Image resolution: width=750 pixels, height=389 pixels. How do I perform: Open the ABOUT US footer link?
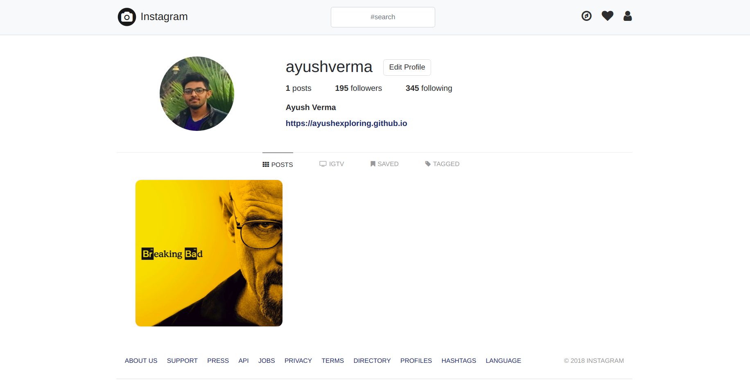tap(141, 361)
